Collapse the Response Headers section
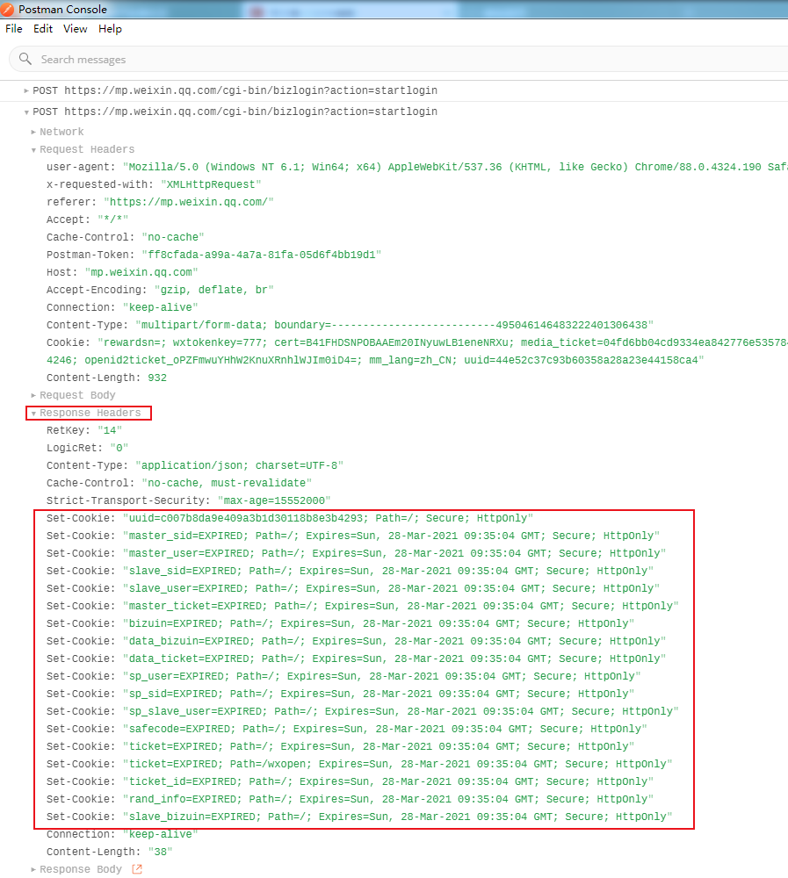The width and height of the screenshot is (788, 878). tap(33, 414)
